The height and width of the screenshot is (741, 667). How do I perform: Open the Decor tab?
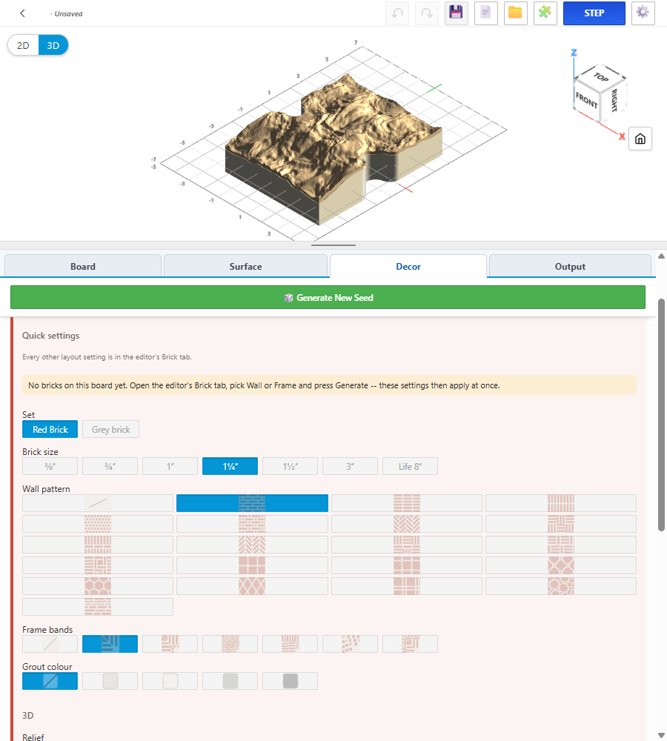pos(408,266)
